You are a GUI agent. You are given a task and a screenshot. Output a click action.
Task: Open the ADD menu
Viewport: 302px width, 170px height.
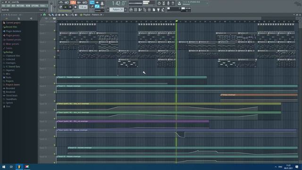(13, 6)
